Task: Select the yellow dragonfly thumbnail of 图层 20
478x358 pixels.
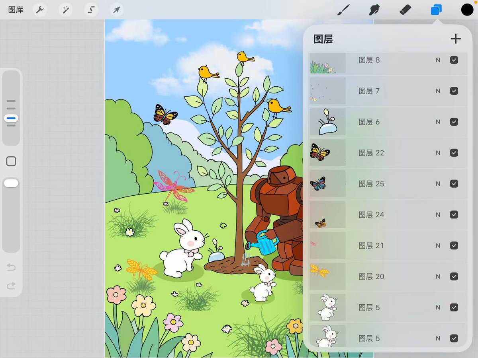Action: coord(327,276)
